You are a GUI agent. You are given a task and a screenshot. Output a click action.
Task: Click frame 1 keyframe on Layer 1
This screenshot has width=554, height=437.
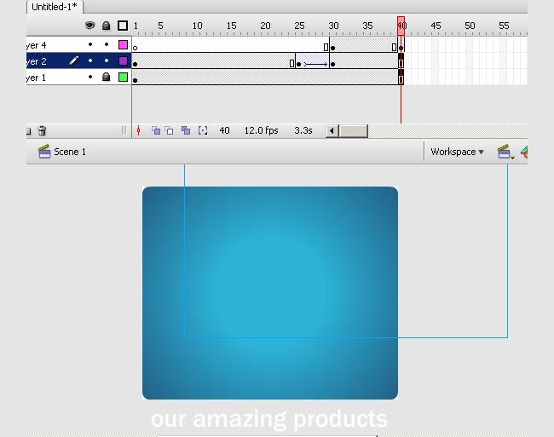click(x=135, y=80)
